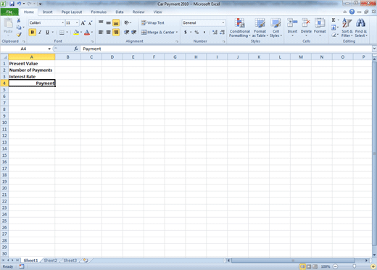Toggle Bold formatting off

pyautogui.click(x=33, y=32)
